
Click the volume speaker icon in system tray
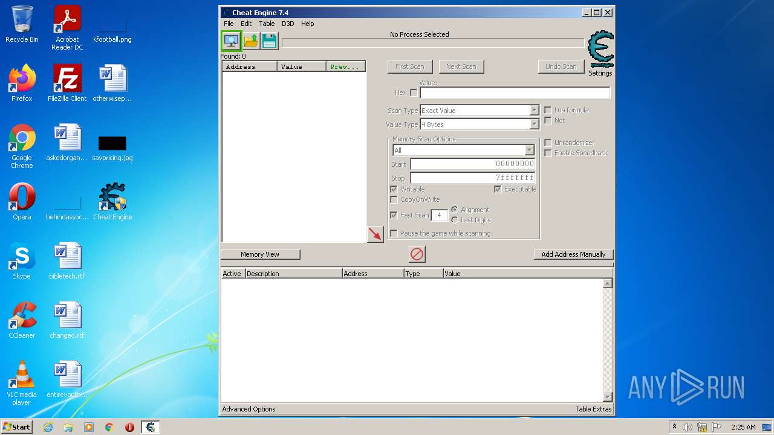point(688,427)
